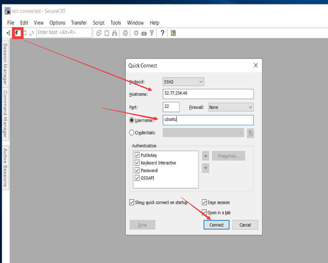Uncheck the PublicKey authentication checkbox
Viewport: 328px width, 263px height.
pyautogui.click(x=137, y=155)
